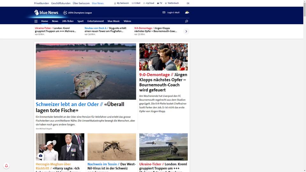The image size is (306, 172).
Task: Click the dead fish lead image
Action: tap(86, 71)
